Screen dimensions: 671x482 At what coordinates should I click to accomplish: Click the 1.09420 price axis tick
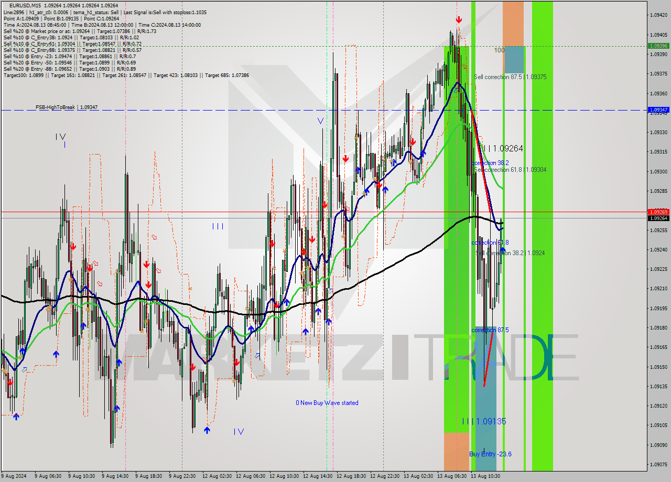(658, 15)
